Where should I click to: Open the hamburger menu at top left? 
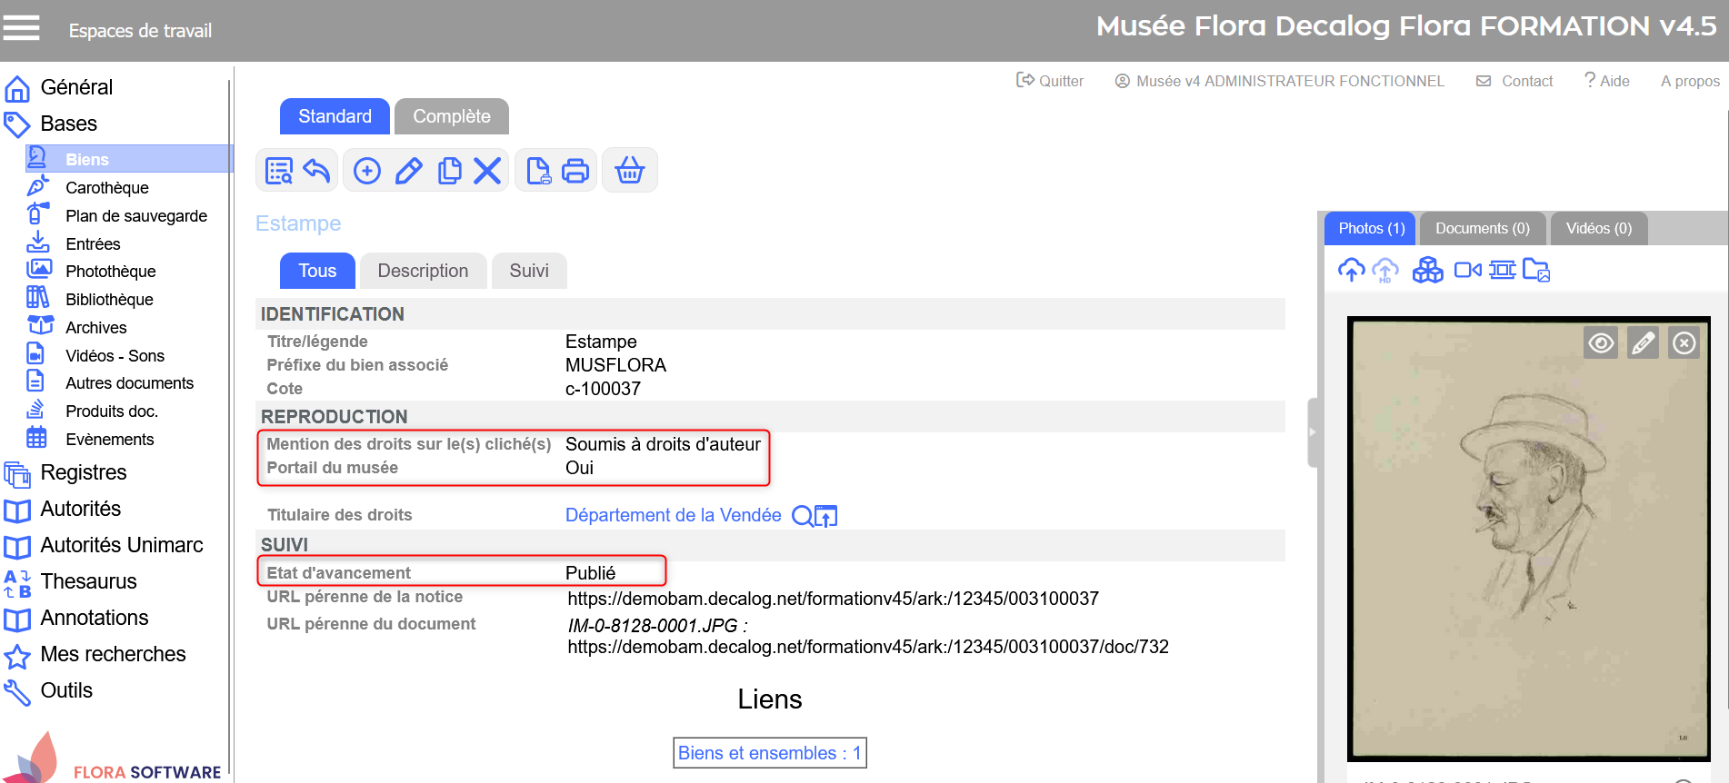(21, 28)
